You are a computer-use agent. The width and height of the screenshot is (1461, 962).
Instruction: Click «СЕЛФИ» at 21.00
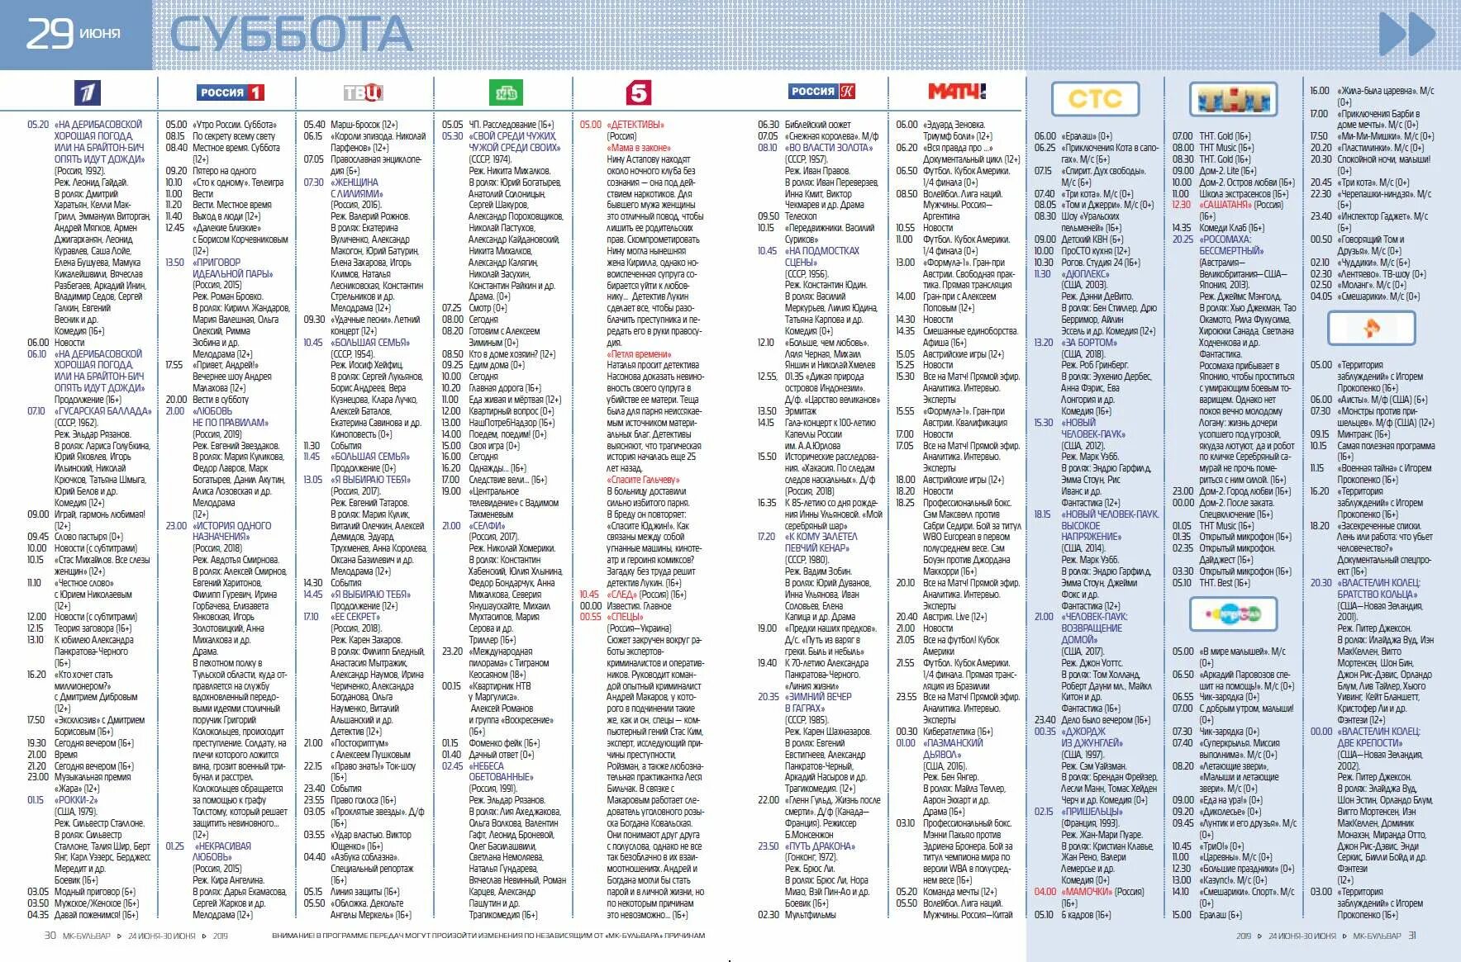pos(488,526)
